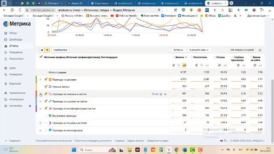Open table settings gear icon

point(260,50)
